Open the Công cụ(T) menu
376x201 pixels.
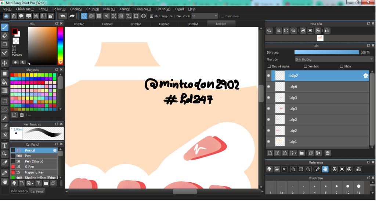point(143,9)
